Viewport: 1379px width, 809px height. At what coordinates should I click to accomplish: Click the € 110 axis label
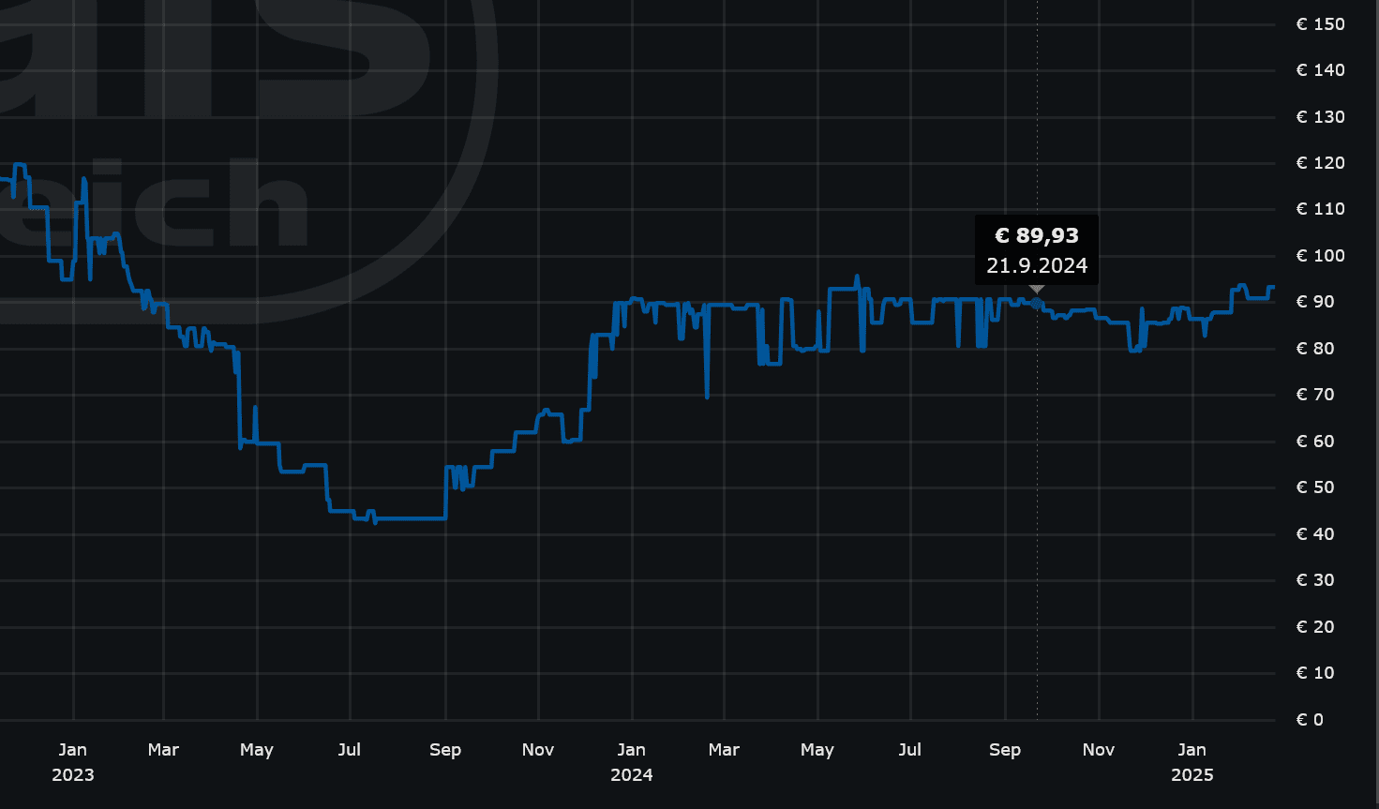(1320, 209)
